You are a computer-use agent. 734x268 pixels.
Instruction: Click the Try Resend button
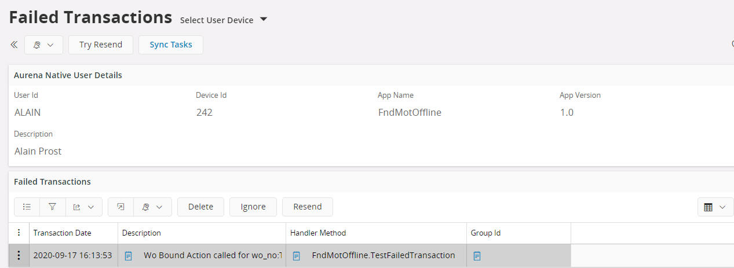coord(101,45)
